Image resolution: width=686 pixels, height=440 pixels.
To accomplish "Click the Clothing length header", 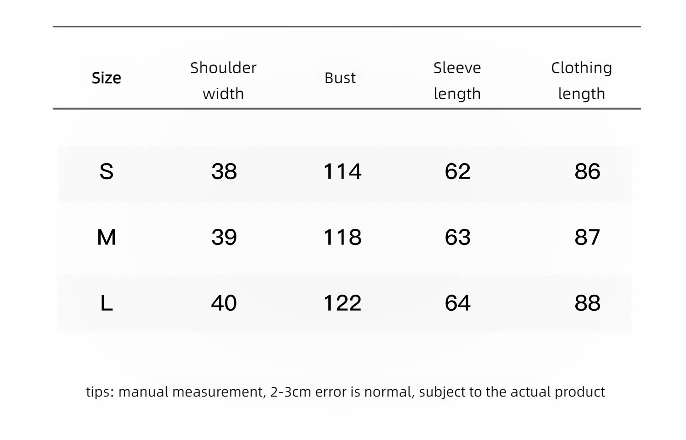I will pyautogui.click(x=581, y=80).
